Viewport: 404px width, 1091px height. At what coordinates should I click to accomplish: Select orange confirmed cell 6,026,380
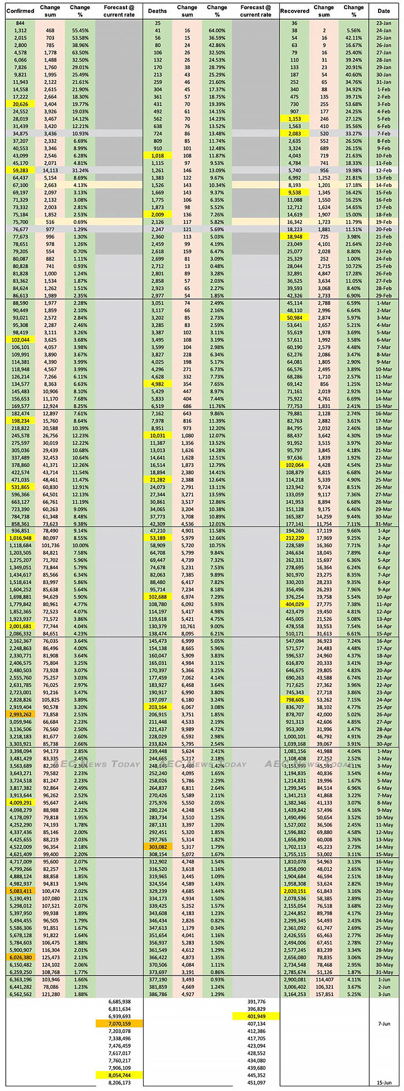click(20, 957)
